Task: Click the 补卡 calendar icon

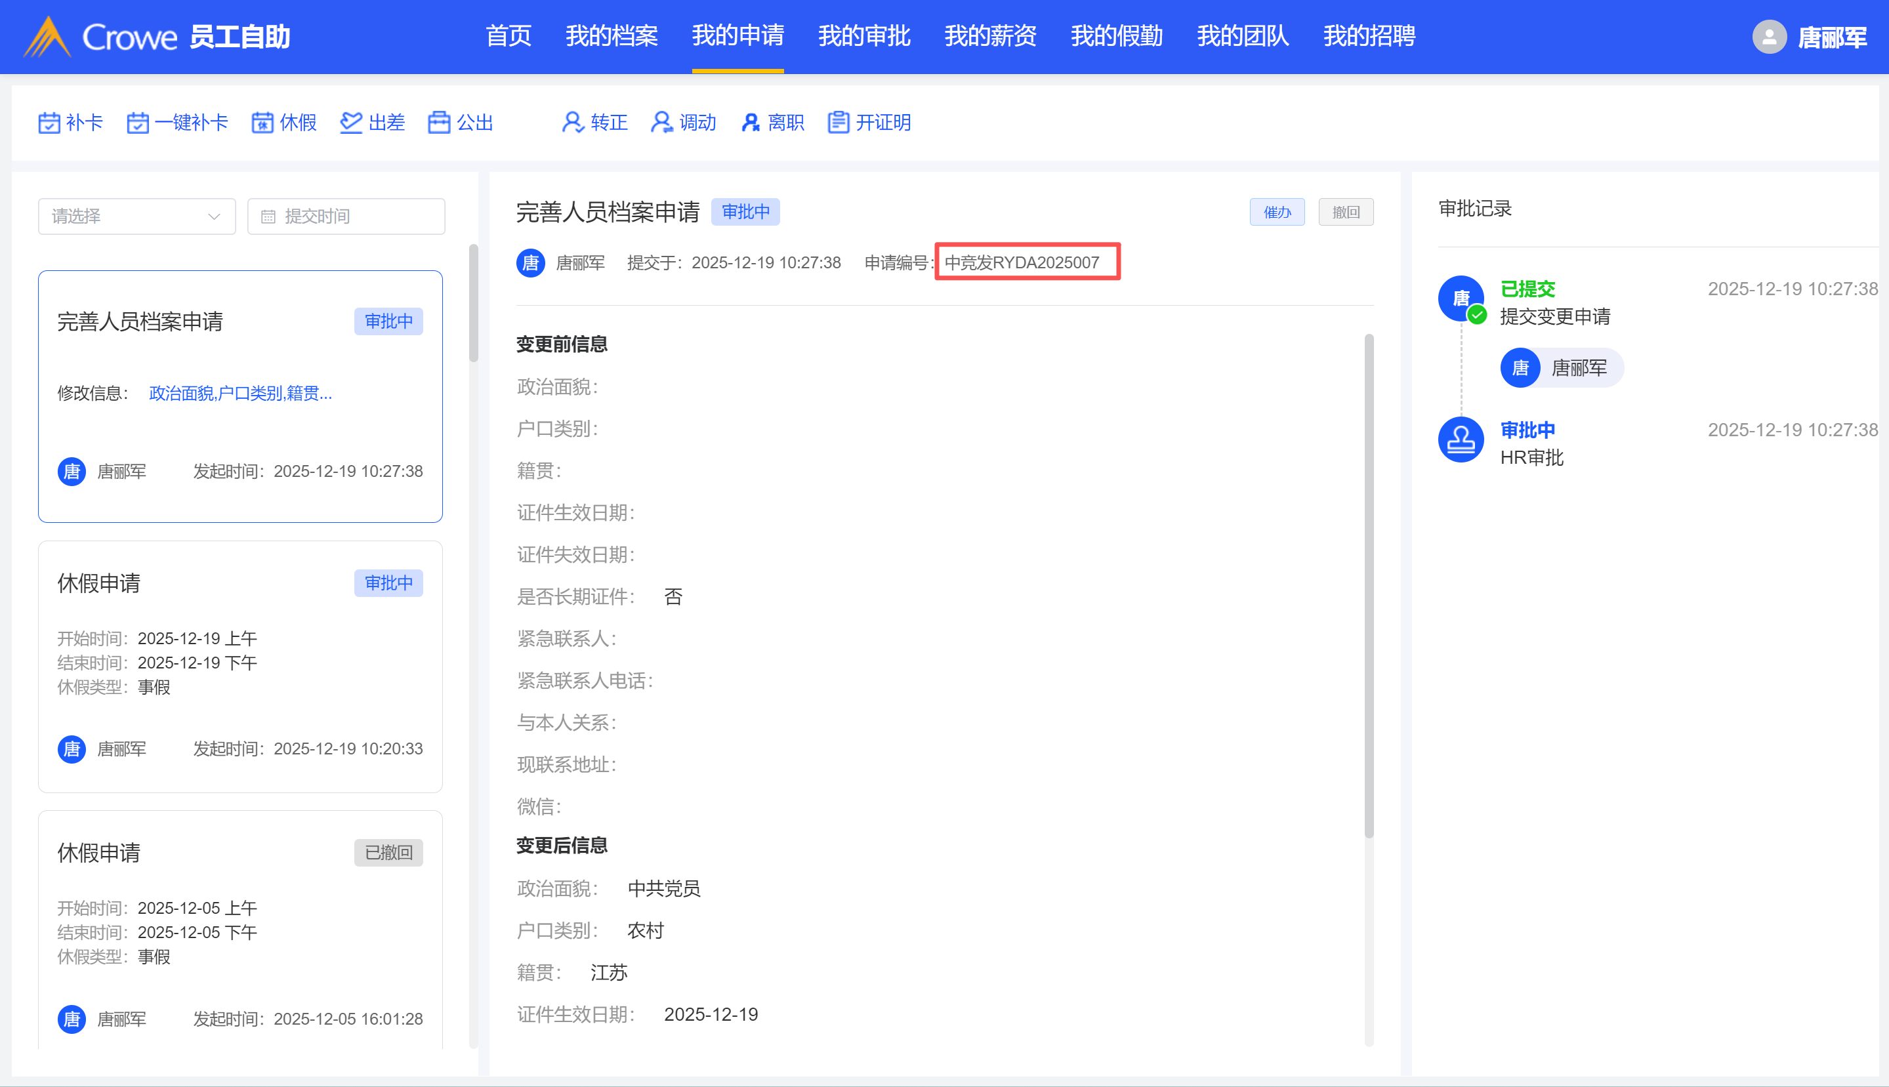Action: (x=49, y=123)
